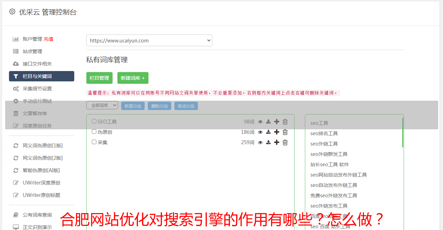Viewport: 443px width, 230px height.
Task: Open the site URL dropdown
Action: coord(149,40)
